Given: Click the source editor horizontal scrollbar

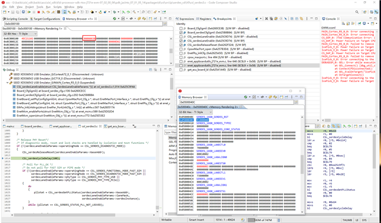Looking at the screenshot, I should point(65,215).
